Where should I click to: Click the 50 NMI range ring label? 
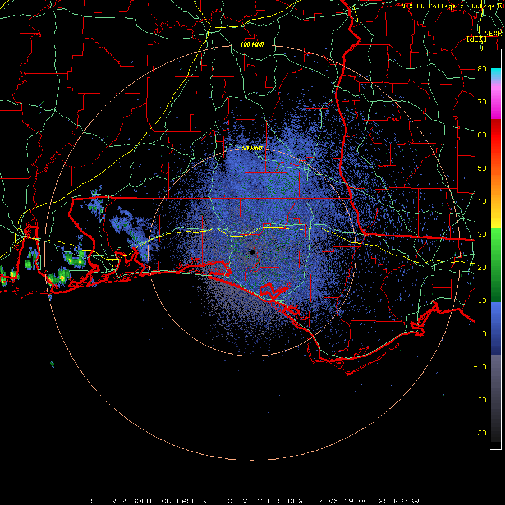pyautogui.click(x=252, y=148)
